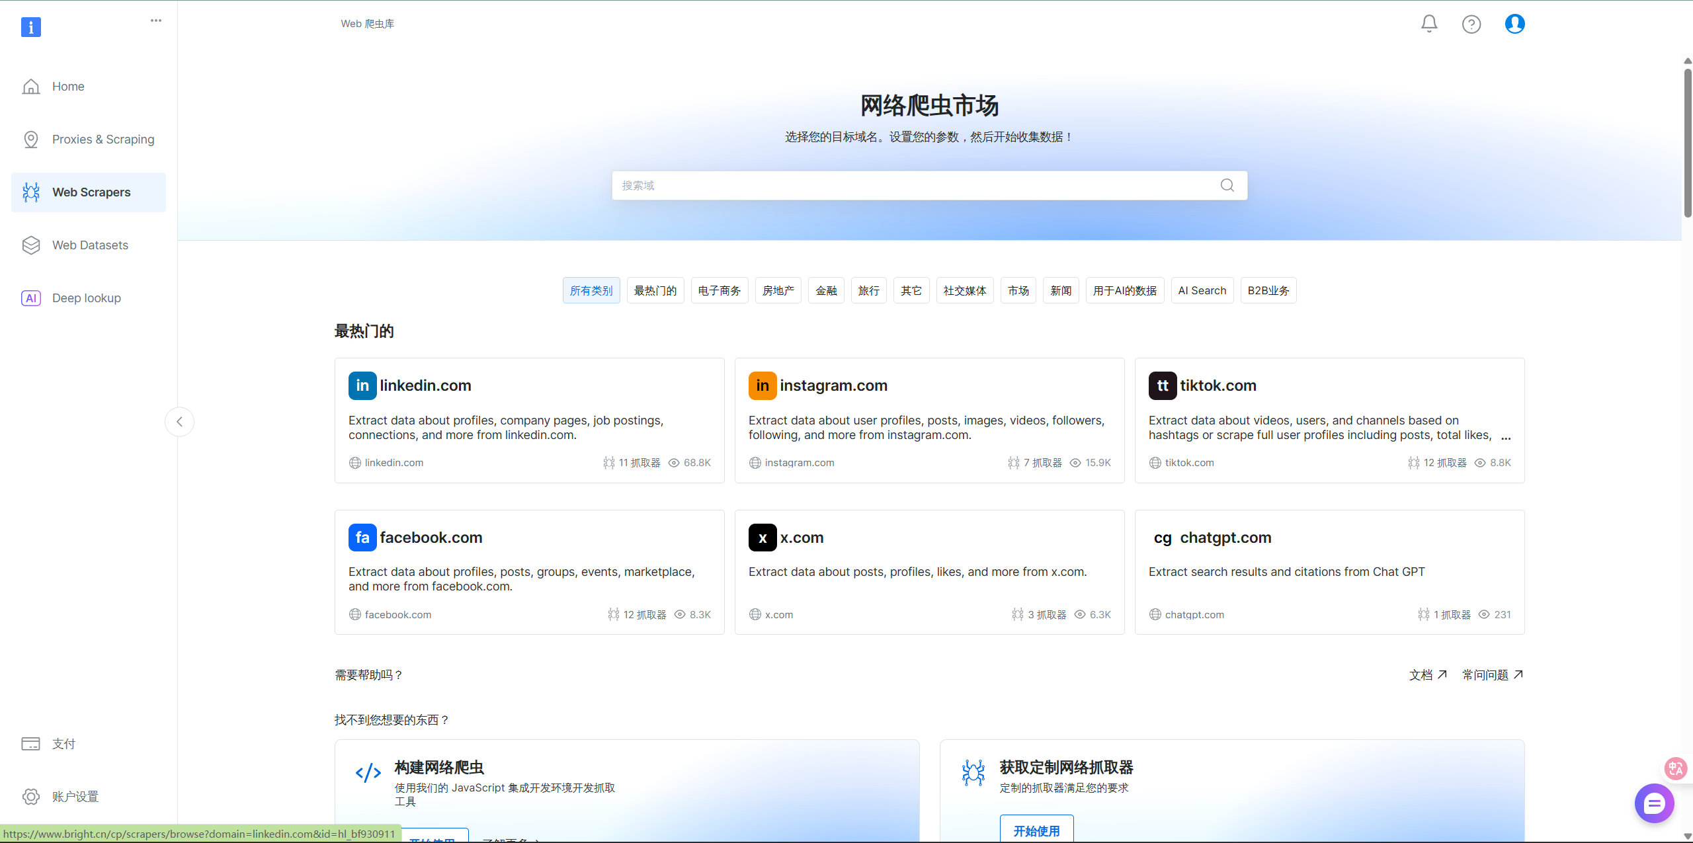Viewport: 1693px width, 843px height.
Task: Click the translate floating icon
Action: [1675, 768]
